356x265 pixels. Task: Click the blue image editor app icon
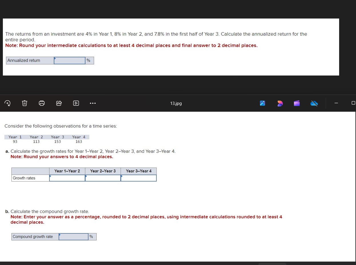tap(262, 103)
